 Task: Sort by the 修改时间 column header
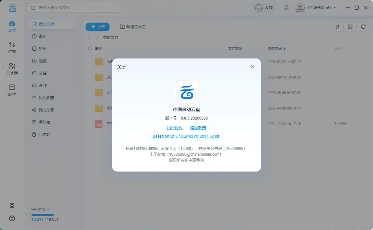point(277,48)
